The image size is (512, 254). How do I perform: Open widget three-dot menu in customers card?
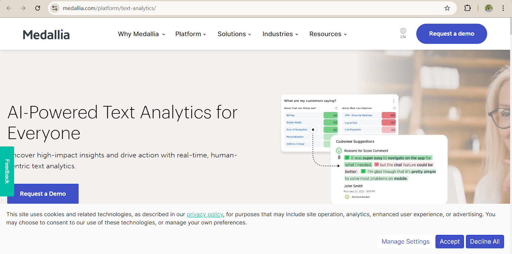pyautogui.click(x=394, y=101)
